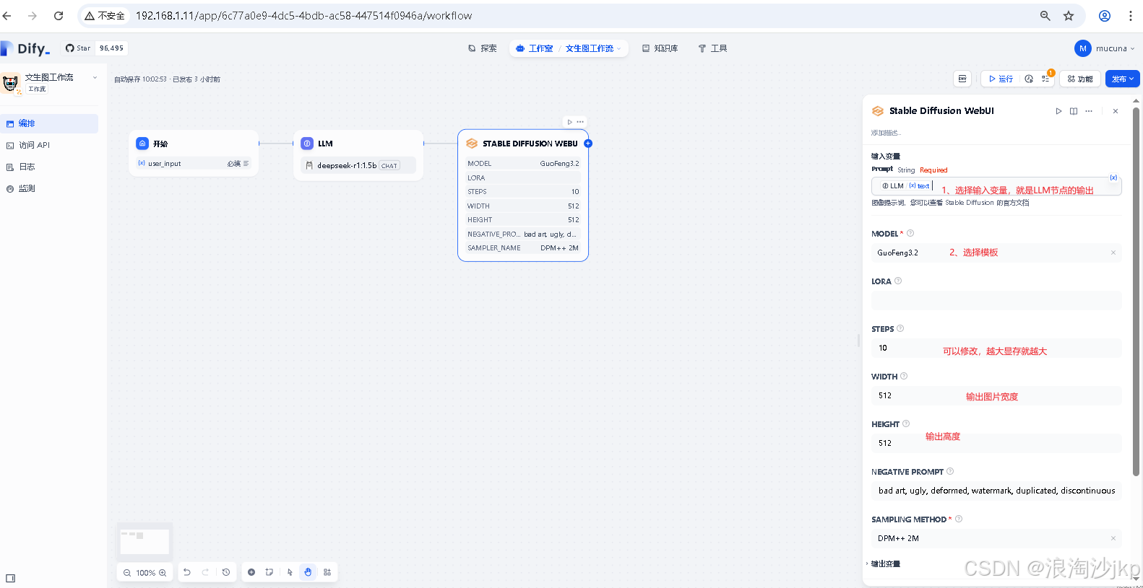Undo the last canvas action
The height and width of the screenshot is (588, 1143).
tap(187, 572)
